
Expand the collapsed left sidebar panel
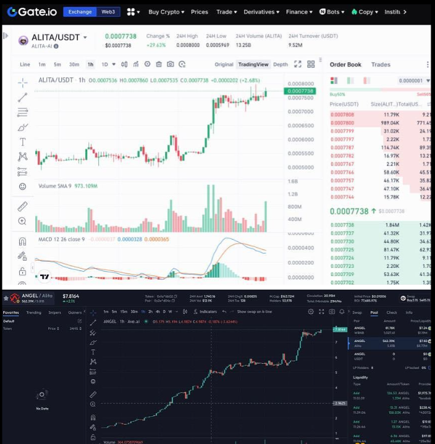[x=6, y=36]
